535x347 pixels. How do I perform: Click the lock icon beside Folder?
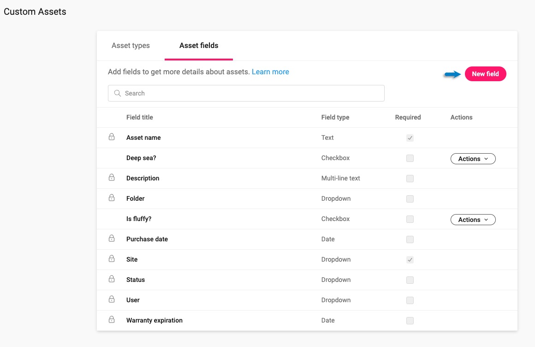click(112, 198)
